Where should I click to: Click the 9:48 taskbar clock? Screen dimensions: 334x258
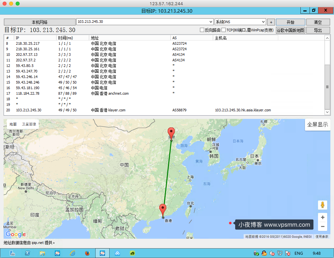pos(316,253)
